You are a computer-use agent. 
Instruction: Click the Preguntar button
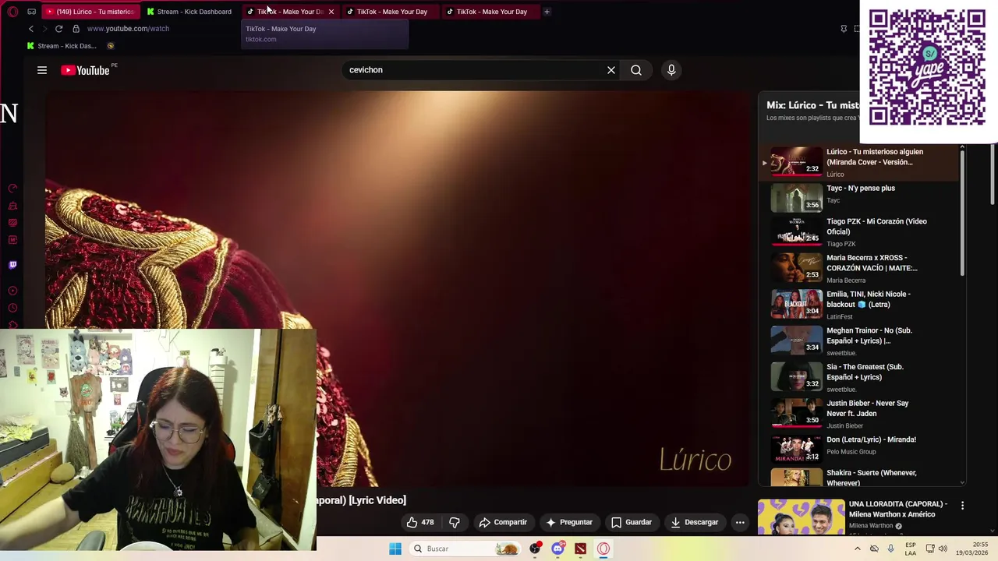pyautogui.click(x=569, y=522)
